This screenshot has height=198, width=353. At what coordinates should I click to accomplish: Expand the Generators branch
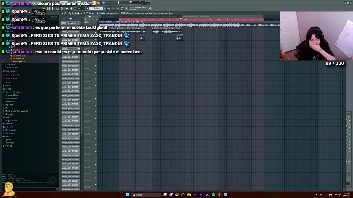tap(14, 68)
